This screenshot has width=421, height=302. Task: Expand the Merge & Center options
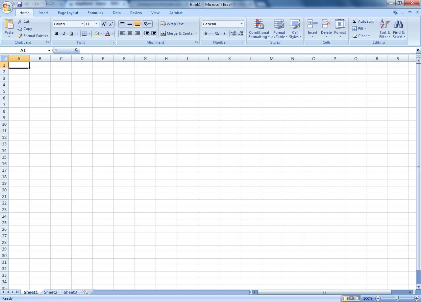pos(197,33)
